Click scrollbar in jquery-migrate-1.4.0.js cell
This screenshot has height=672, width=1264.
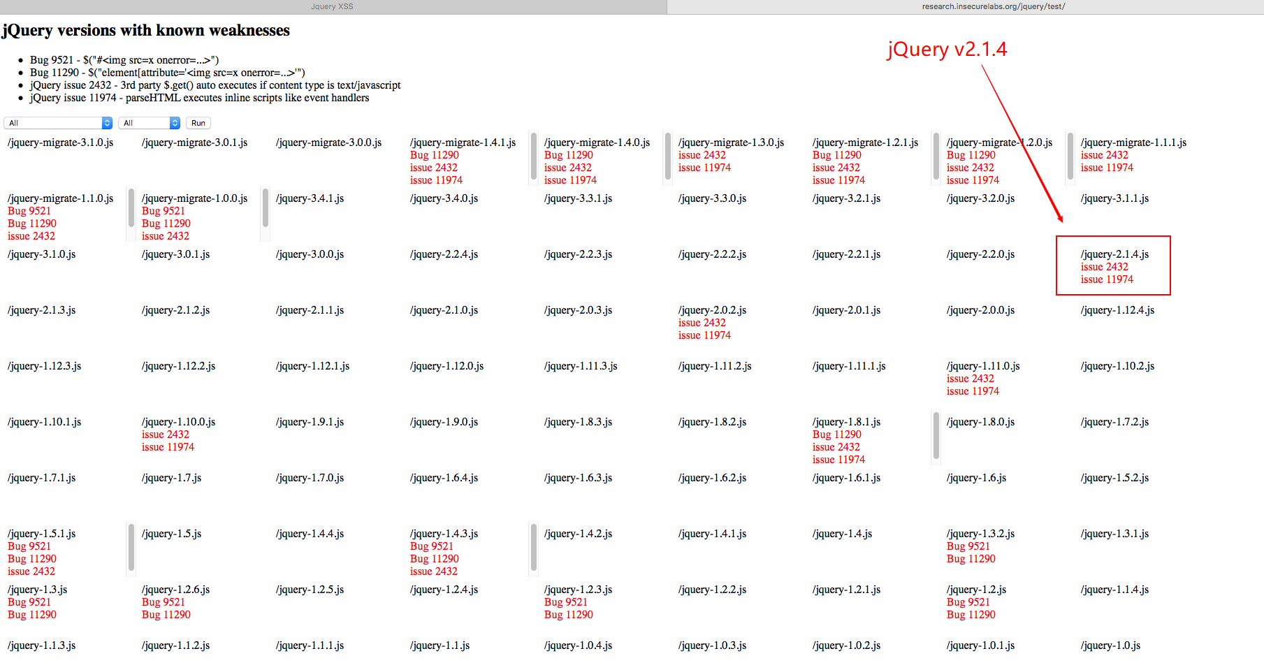[668, 157]
